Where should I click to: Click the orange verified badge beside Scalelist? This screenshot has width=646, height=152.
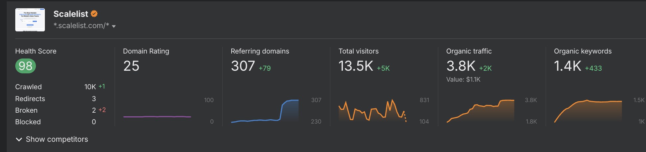tap(94, 14)
